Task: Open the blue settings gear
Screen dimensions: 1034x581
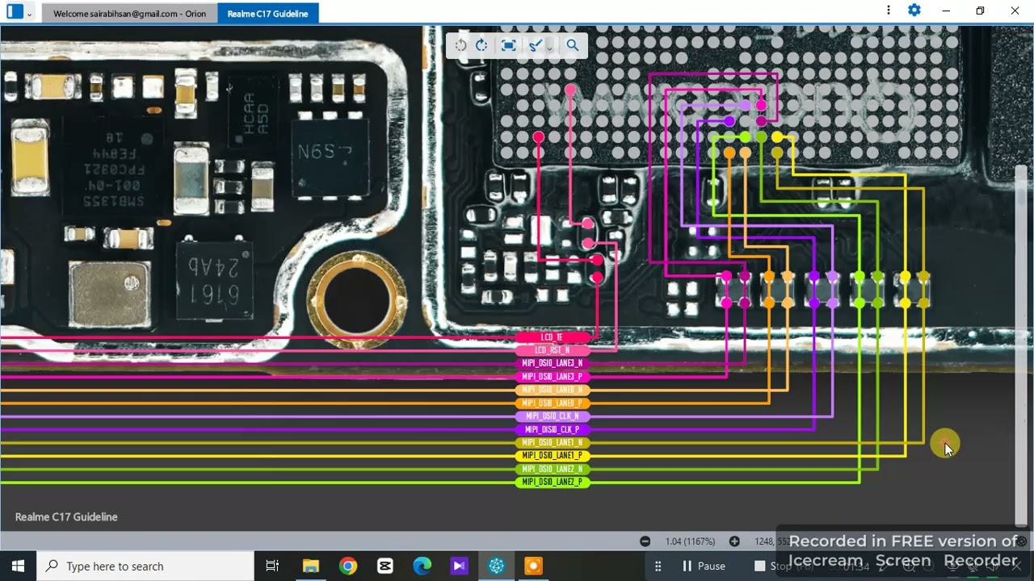Action: (914, 10)
